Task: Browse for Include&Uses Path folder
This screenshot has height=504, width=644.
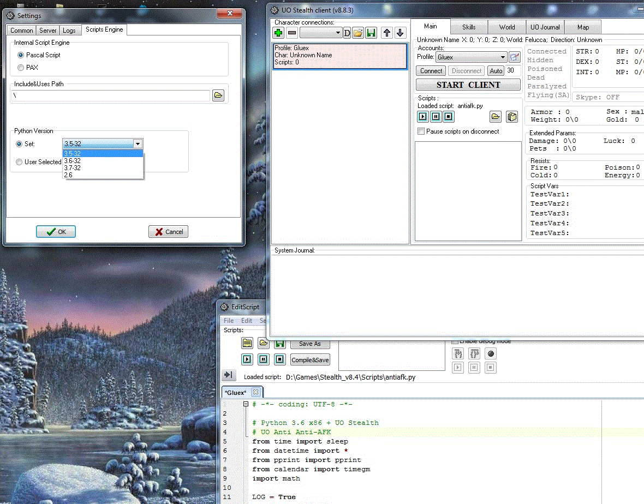Action: (218, 95)
